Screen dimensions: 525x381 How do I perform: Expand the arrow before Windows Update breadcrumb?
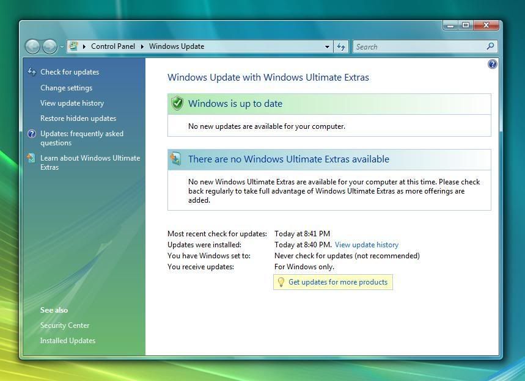142,46
